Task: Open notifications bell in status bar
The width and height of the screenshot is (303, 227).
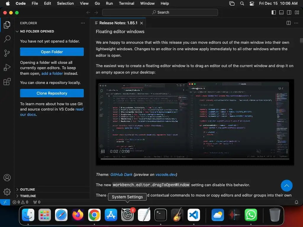Action: [296, 202]
